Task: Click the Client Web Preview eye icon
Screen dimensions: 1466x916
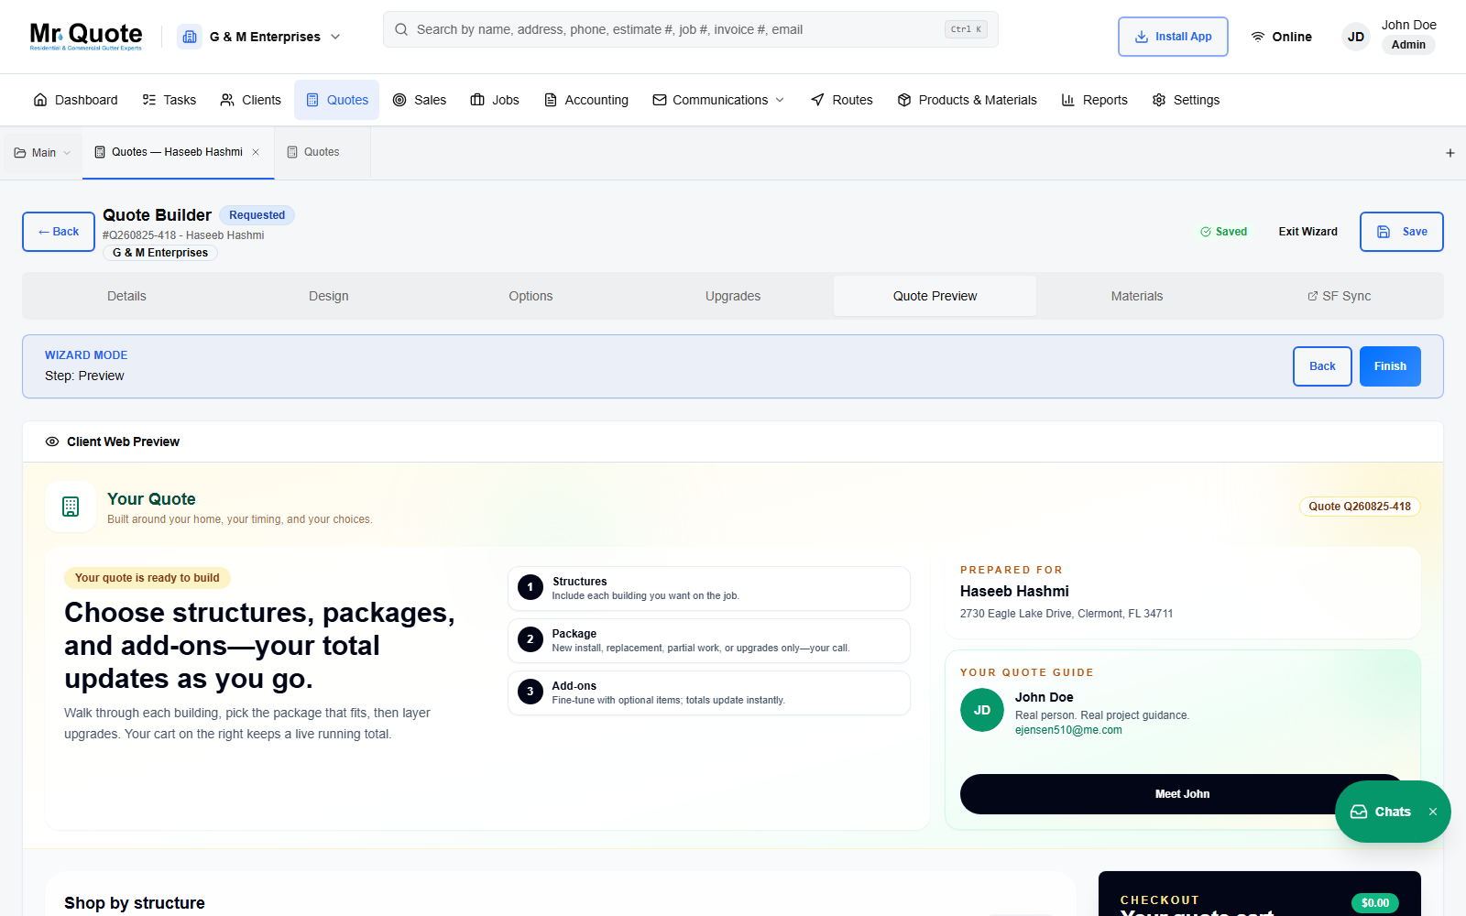Action: [52, 442]
